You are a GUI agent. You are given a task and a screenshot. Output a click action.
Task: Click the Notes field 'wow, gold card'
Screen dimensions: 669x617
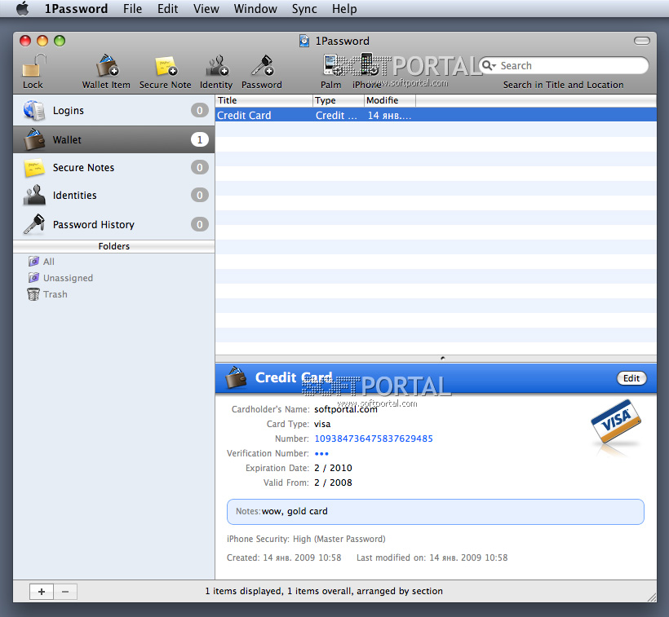click(x=436, y=512)
